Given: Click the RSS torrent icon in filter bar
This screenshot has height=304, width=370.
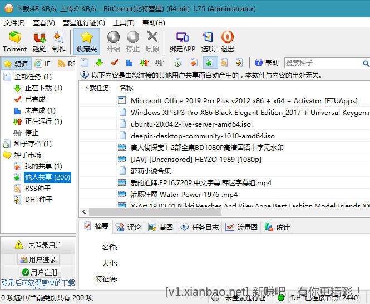Looking at the screenshot, I should pyautogui.click(x=224, y=63).
